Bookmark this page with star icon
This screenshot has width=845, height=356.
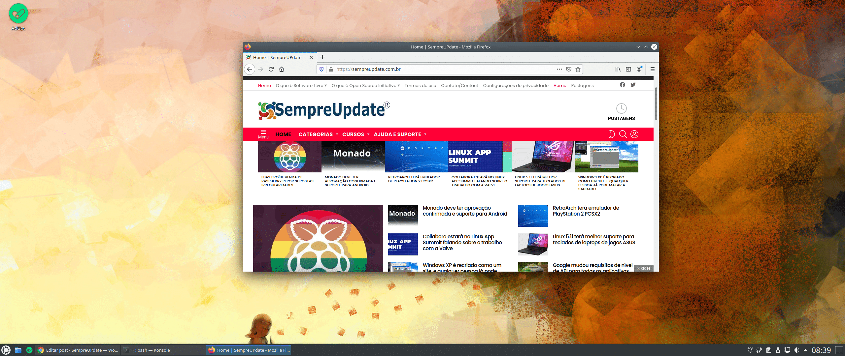[x=578, y=69]
